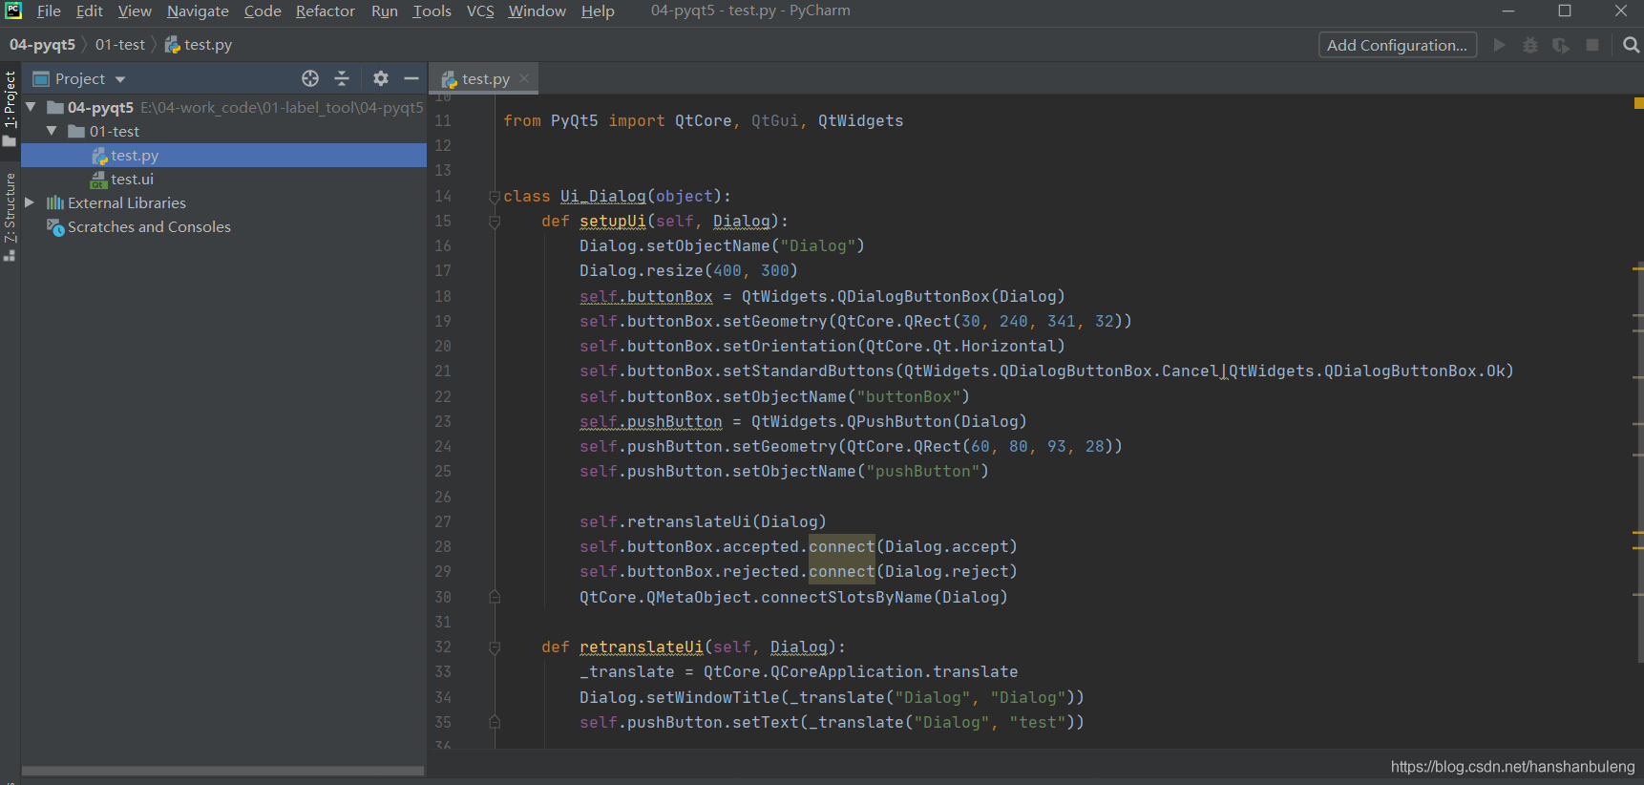Click 'QtGui' in the import statement
Viewport: 1644px width, 785px height.
point(774,120)
